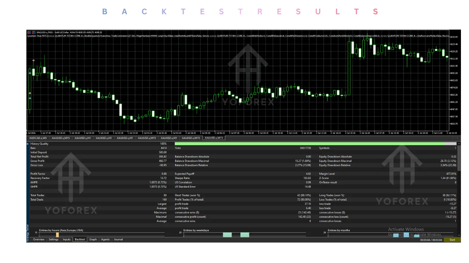
Task: Close the Strategy Tester panel with X
Action: click(27, 144)
